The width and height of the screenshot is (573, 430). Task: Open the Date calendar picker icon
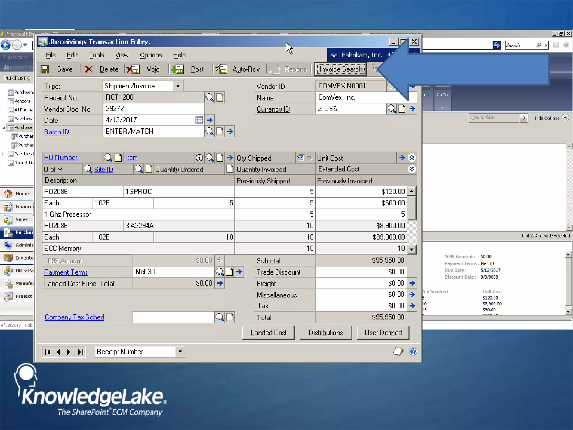[x=199, y=120]
